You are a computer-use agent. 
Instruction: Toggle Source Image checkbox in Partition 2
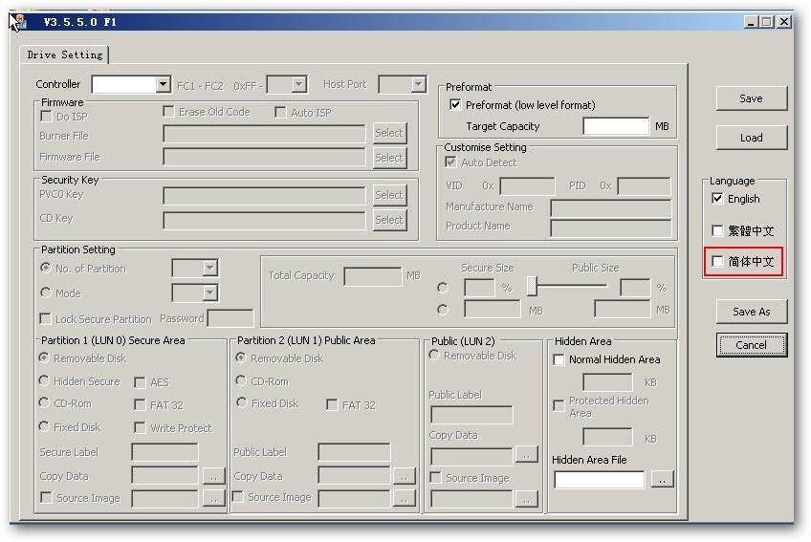pos(238,497)
